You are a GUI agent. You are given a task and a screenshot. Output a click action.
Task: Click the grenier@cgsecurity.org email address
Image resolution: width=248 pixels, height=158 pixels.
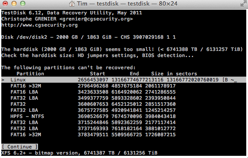click(96, 19)
